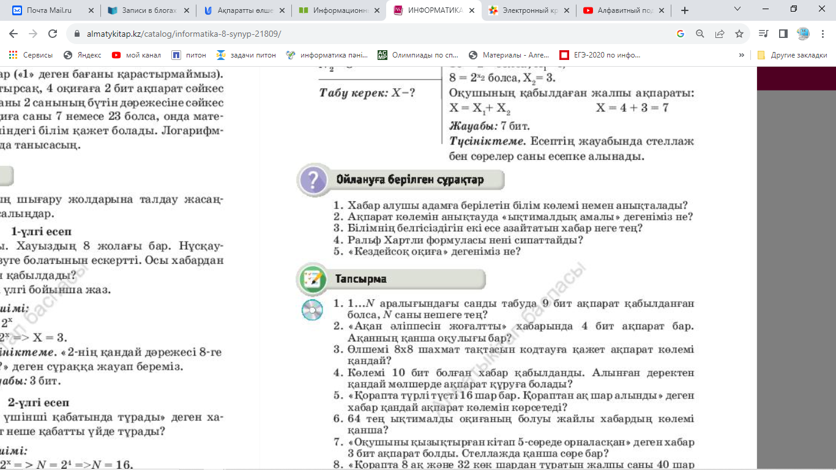Go back to the previous page
Image resolution: width=836 pixels, height=470 pixels.
tap(13, 34)
